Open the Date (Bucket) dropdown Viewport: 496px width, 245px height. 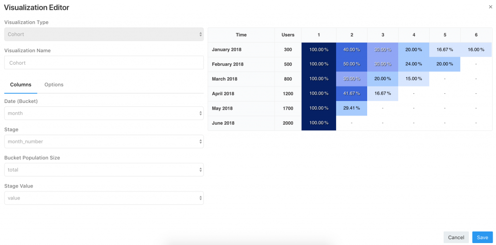pyautogui.click(x=104, y=113)
